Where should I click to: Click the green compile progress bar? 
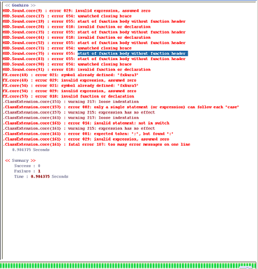(x=129, y=265)
